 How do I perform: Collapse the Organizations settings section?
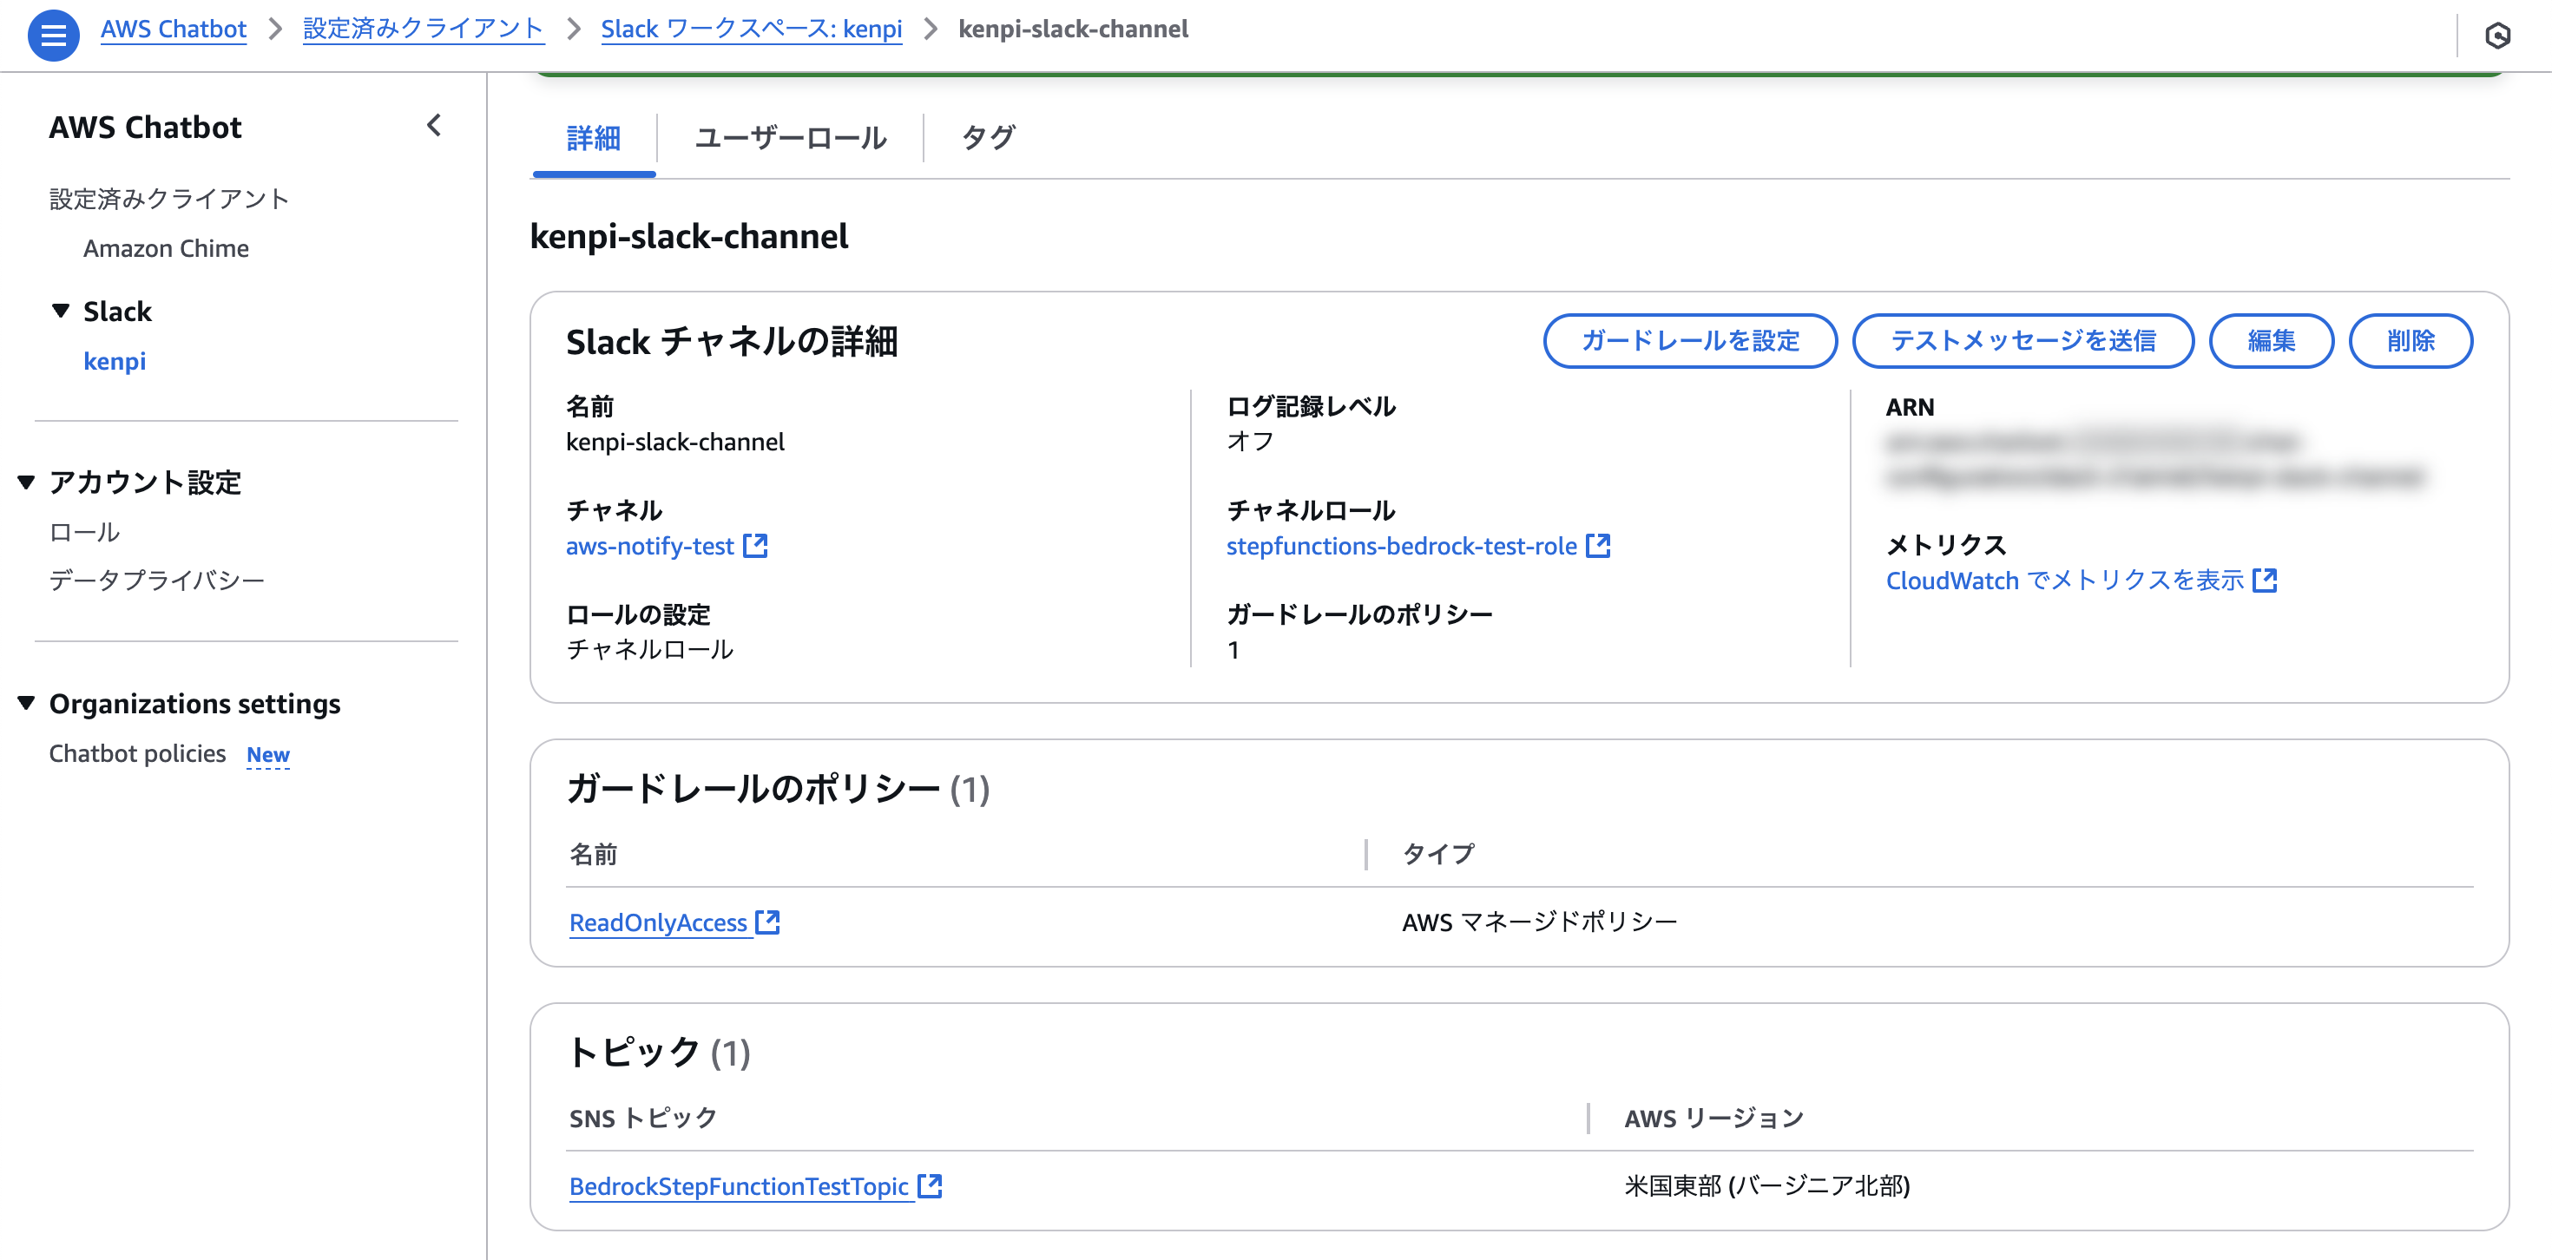click(x=27, y=702)
